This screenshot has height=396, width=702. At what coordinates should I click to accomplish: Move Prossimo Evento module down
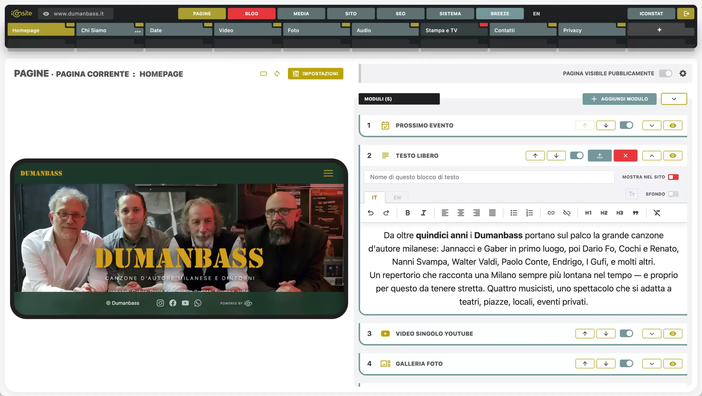coord(606,125)
